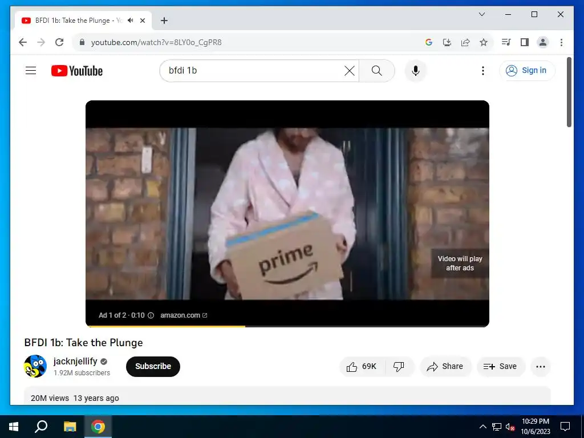The image size is (584, 438).
Task: Click the Amazon Prime ad video
Action: [x=287, y=214]
